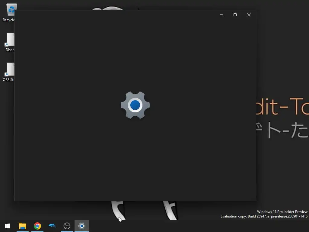Open Dolphin emulator from the taskbar
Screen dimensions: 309x232
(52, 226)
